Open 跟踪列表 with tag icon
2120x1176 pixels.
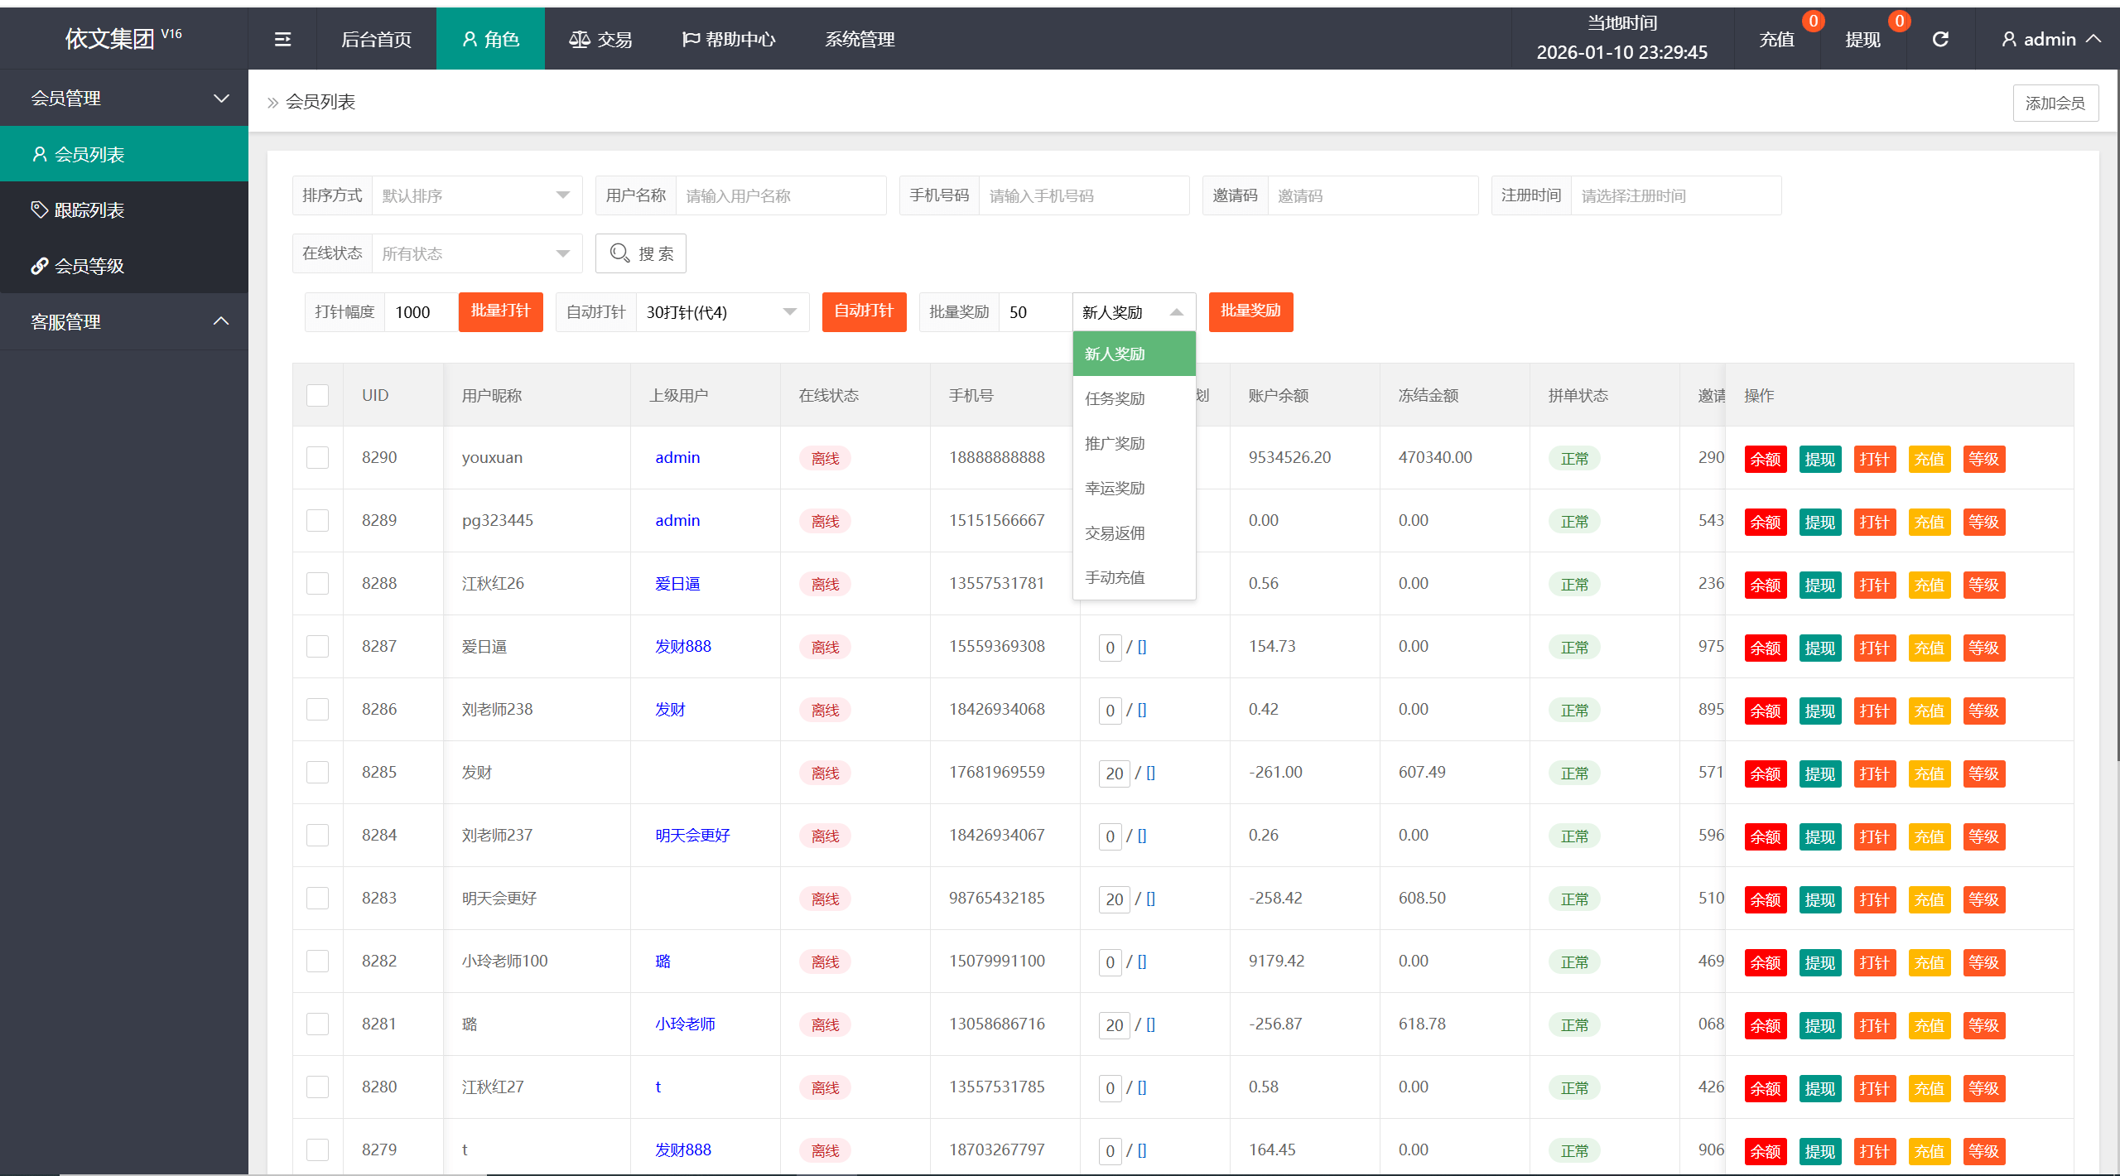[89, 210]
